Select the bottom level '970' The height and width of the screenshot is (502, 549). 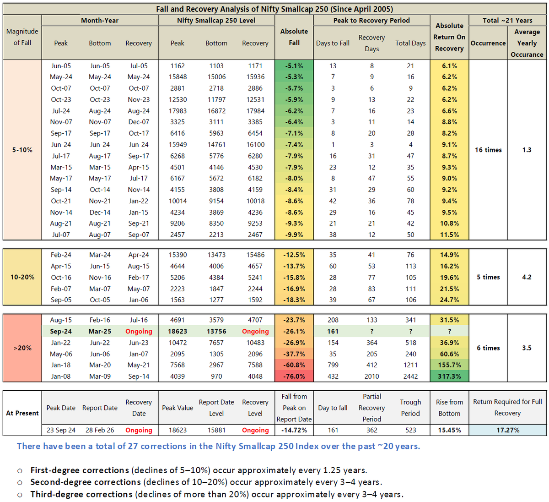(x=216, y=376)
